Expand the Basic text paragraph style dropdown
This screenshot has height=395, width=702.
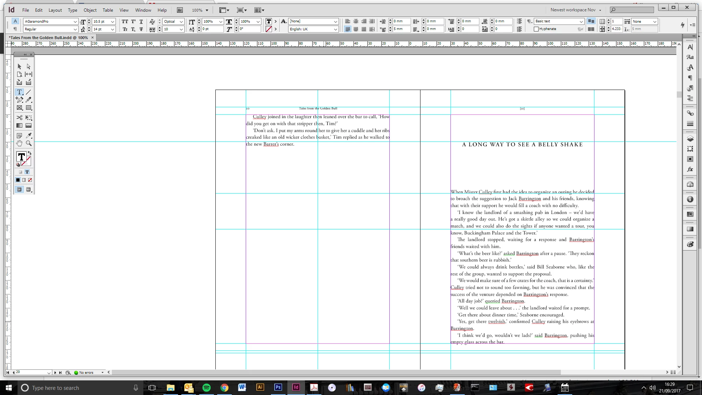click(x=581, y=22)
